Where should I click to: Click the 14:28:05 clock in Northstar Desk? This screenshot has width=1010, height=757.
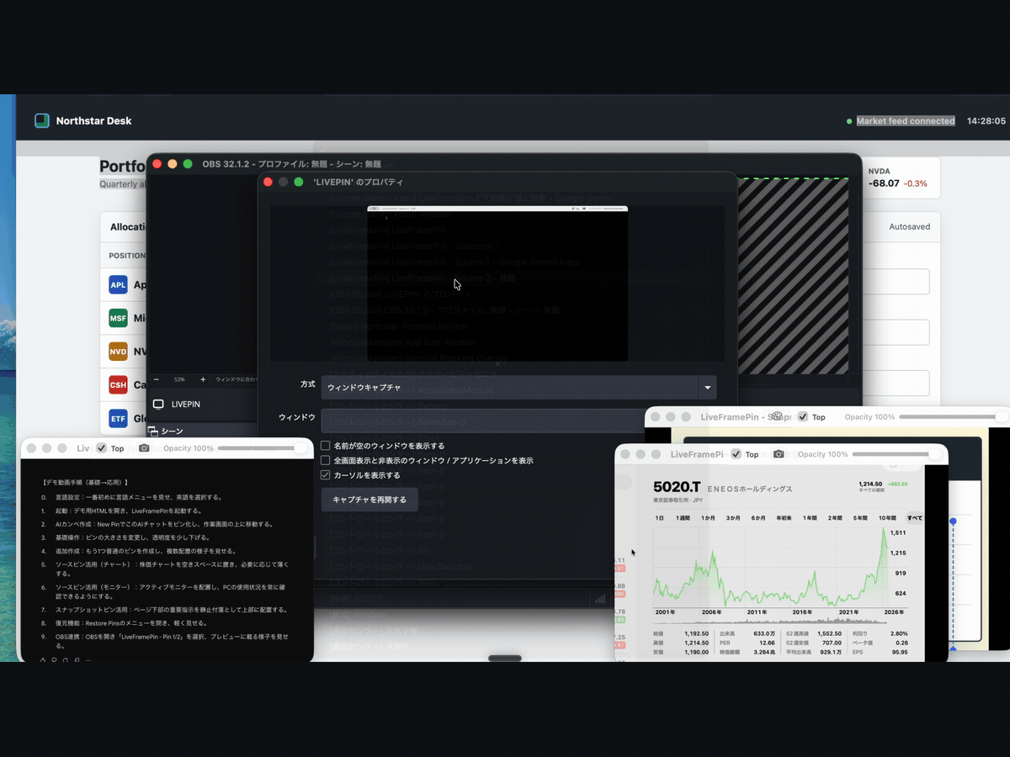(x=986, y=121)
